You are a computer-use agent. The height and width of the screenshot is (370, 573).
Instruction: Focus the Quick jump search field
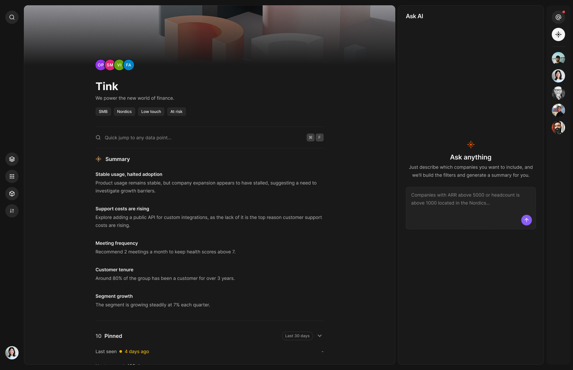coord(199,137)
